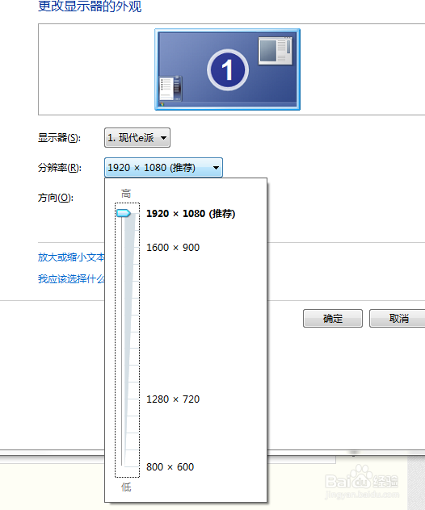The width and height of the screenshot is (425, 510).
Task: Select 1920 × 1080 (推荐) in the list
Action: coord(191,214)
